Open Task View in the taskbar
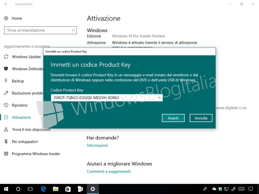Image resolution: width=259 pixels, height=194 pixels. click(x=30, y=189)
